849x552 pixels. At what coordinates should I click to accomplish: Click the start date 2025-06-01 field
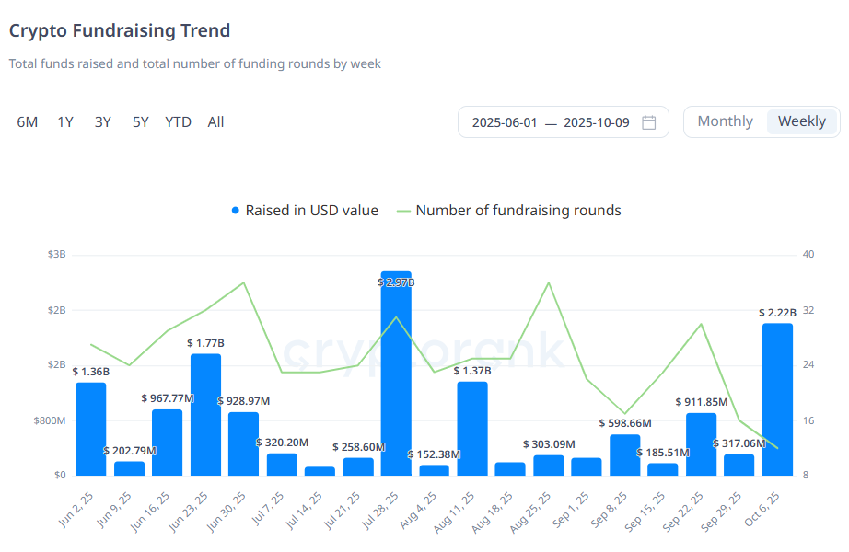tap(505, 122)
